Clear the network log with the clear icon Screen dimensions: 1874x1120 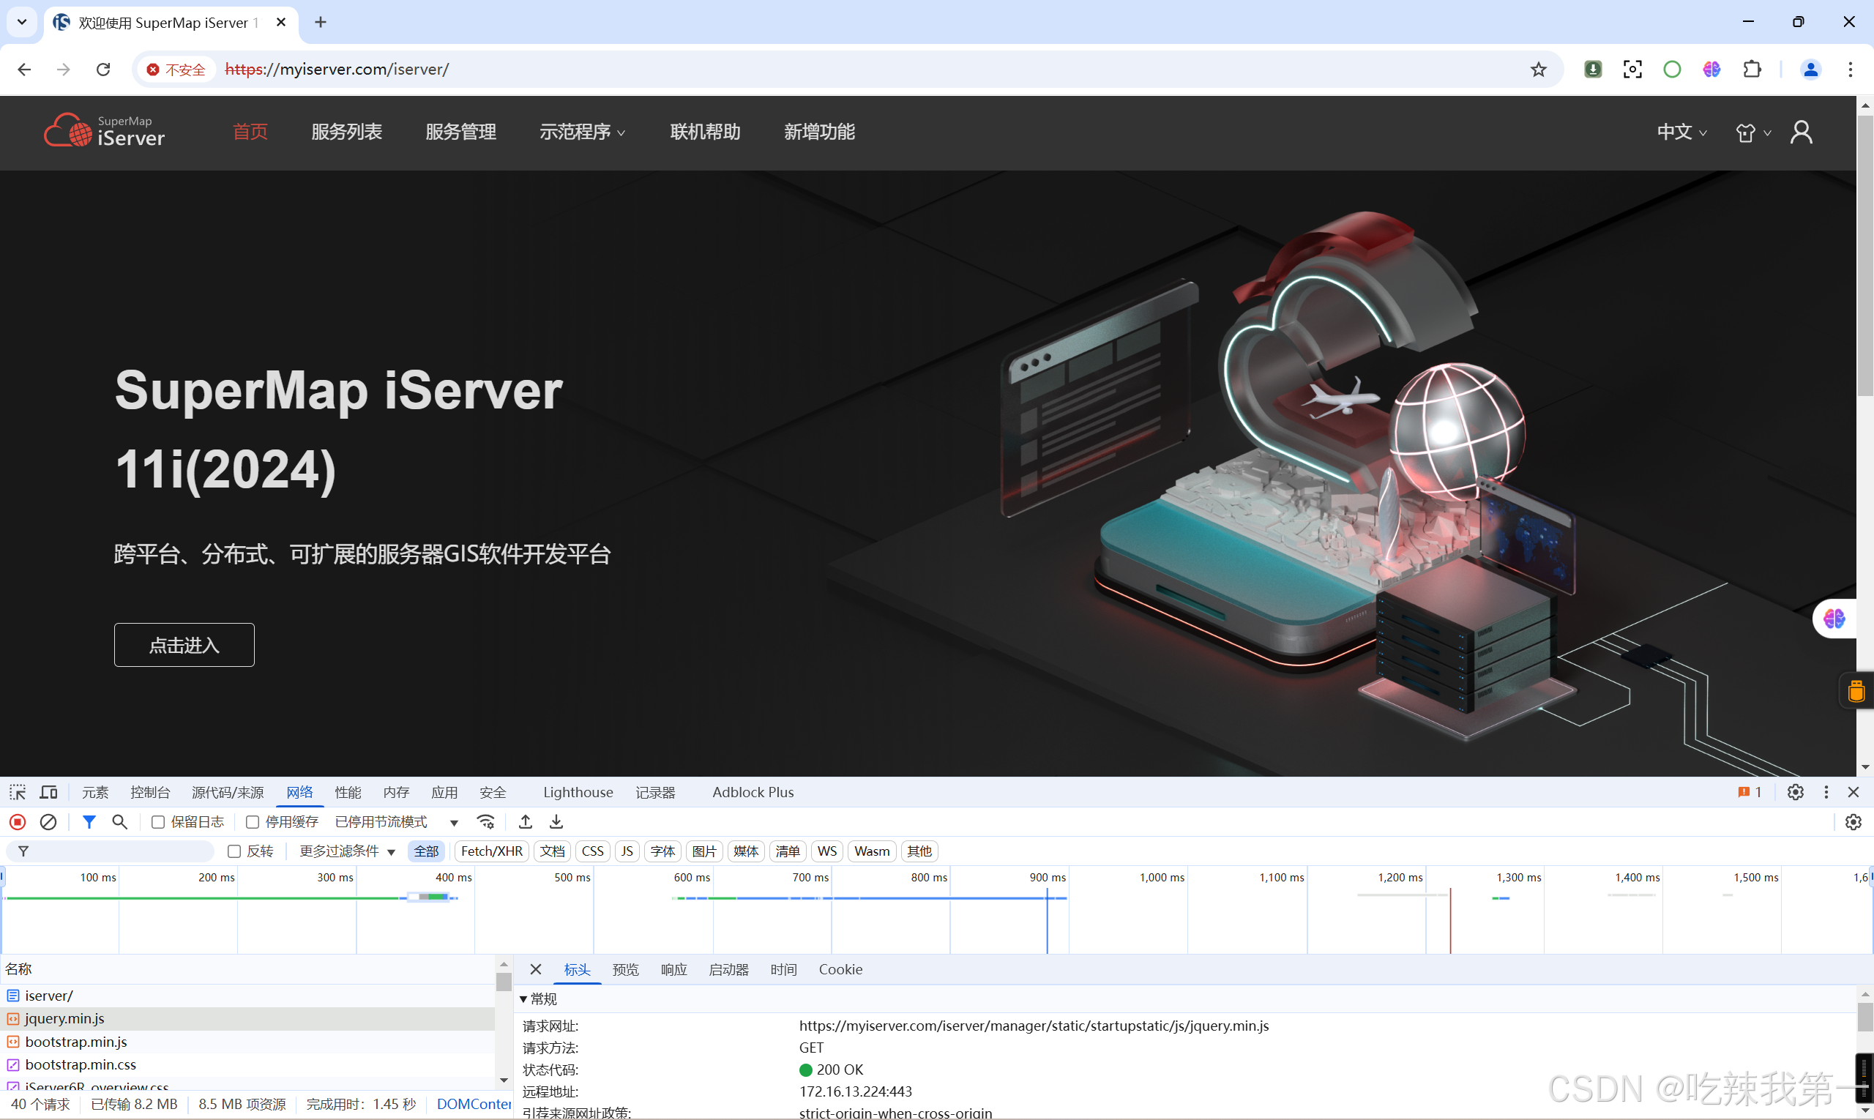pyautogui.click(x=48, y=822)
